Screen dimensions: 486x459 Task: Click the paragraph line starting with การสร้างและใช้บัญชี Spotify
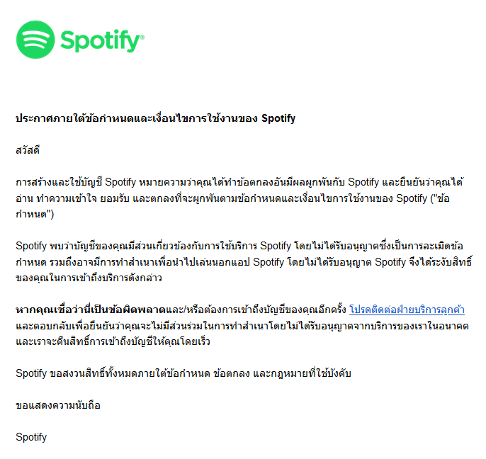point(241,182)
